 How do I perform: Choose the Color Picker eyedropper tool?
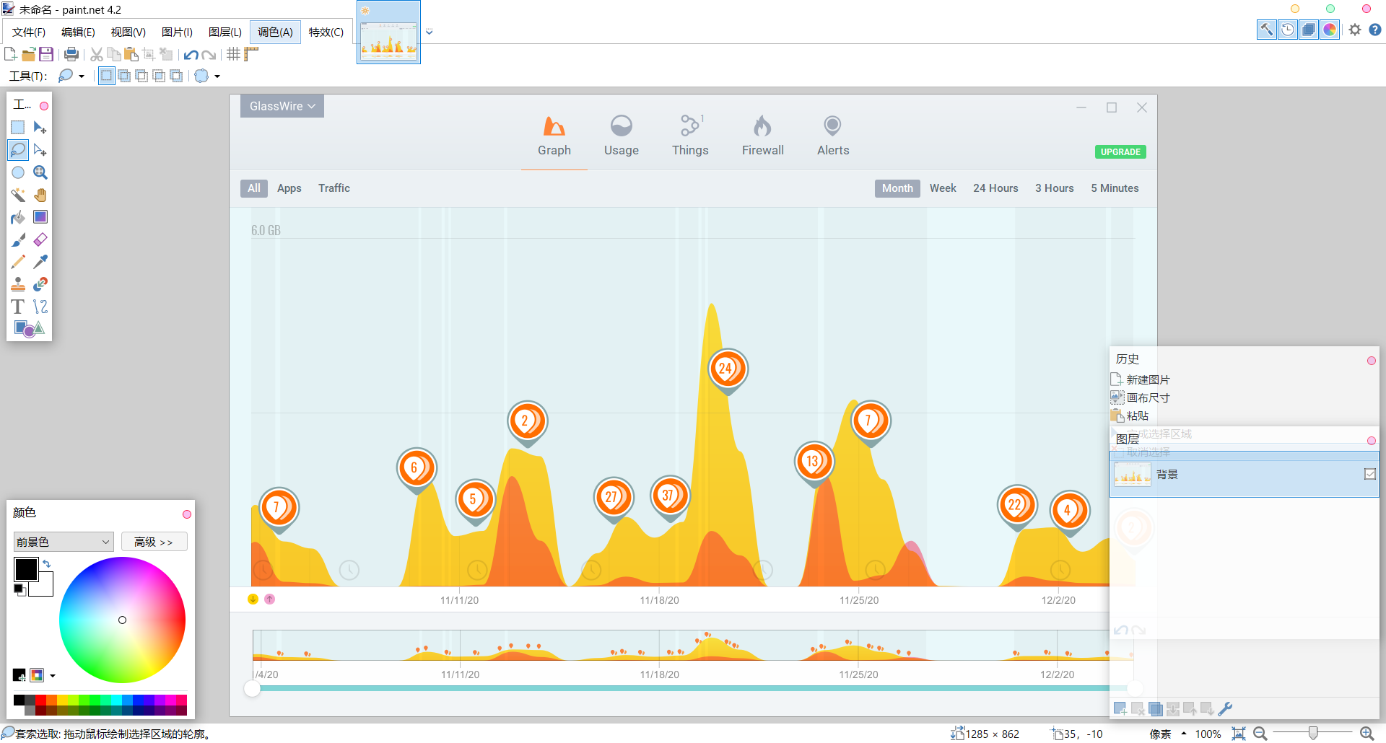[x=40, y=262]
